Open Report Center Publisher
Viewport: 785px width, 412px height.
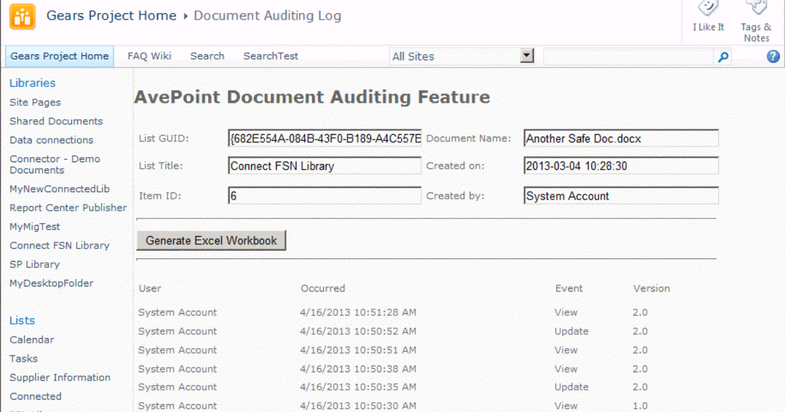(67, 207)
